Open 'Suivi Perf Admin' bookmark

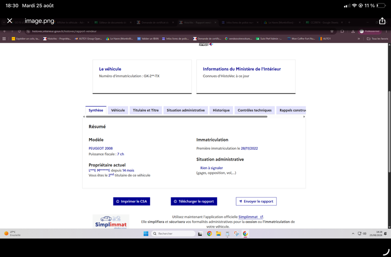pos(269,39)
